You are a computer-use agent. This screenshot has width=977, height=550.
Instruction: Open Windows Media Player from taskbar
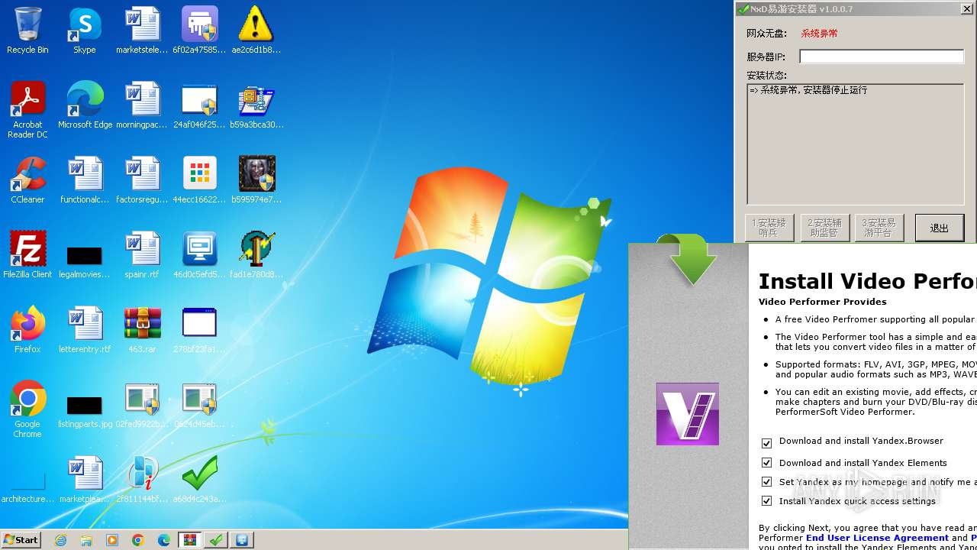coord(112,540)
